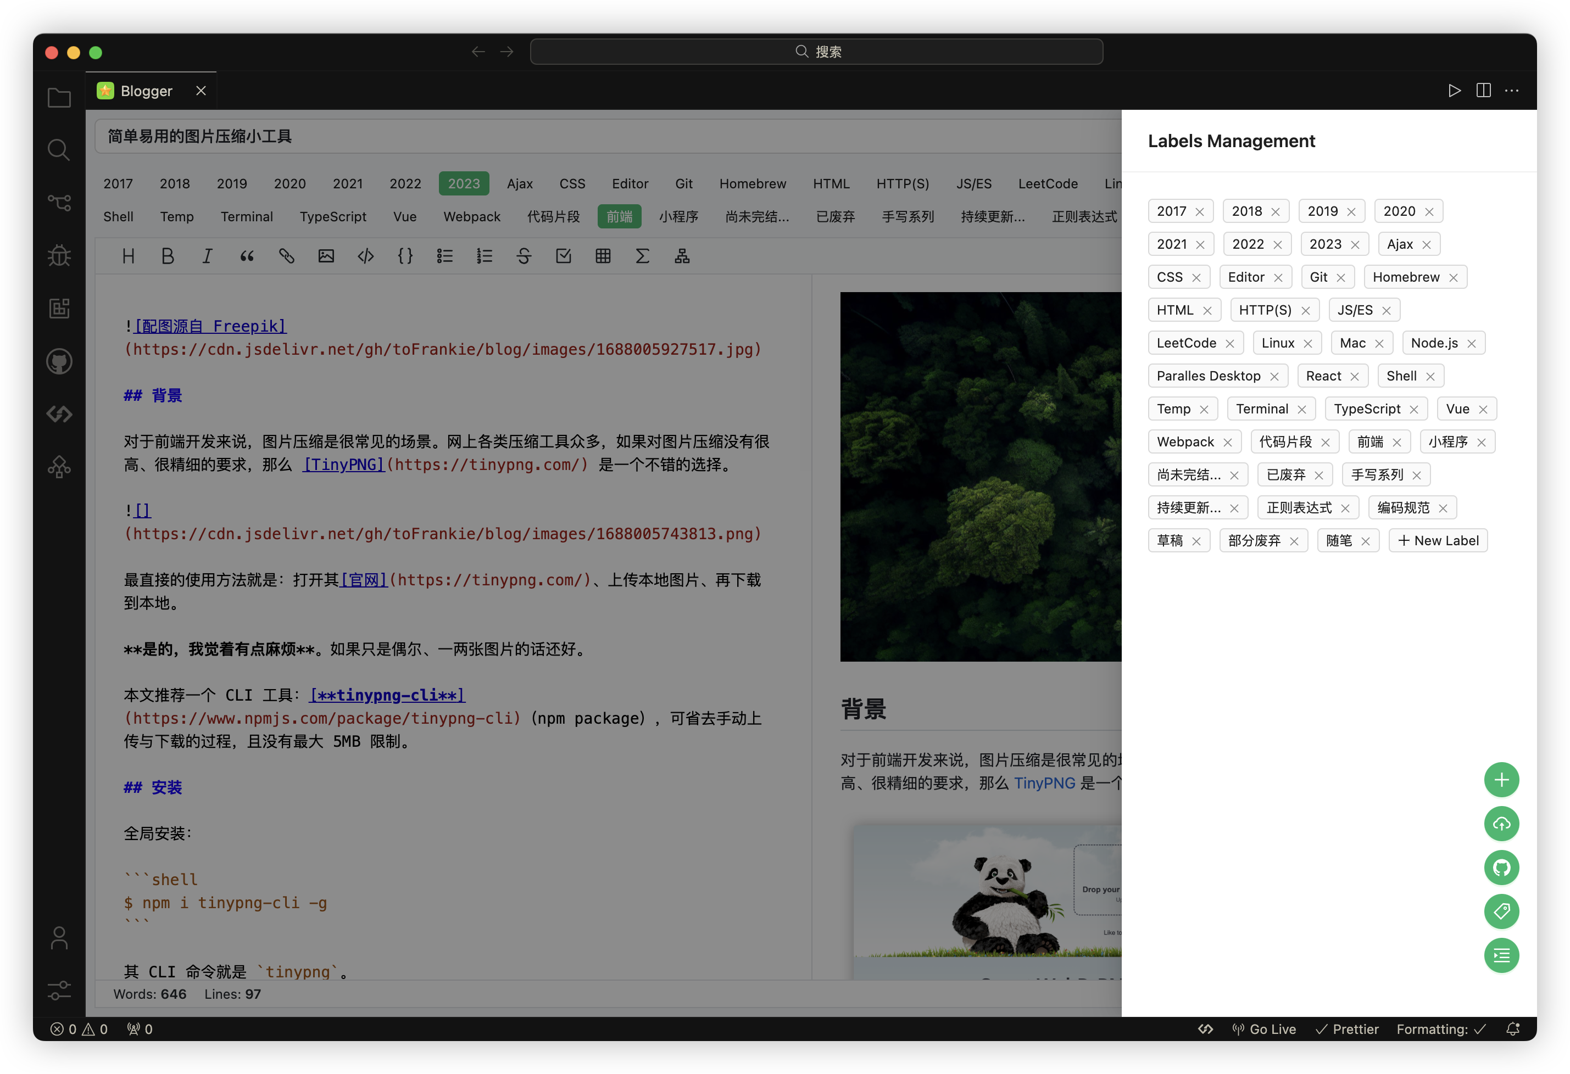Click the forest image in preview
The image size is (1570, 1074).
[x=981, y=477]
